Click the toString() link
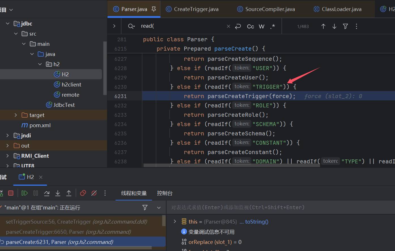 point(257,222)
